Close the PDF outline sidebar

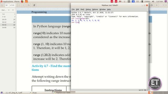coord(13,10)
